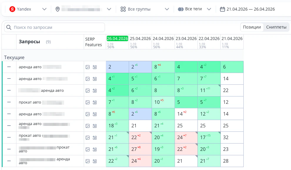Click the location pin icon
This screenshot has height=170, width=291.
point(58,9)
